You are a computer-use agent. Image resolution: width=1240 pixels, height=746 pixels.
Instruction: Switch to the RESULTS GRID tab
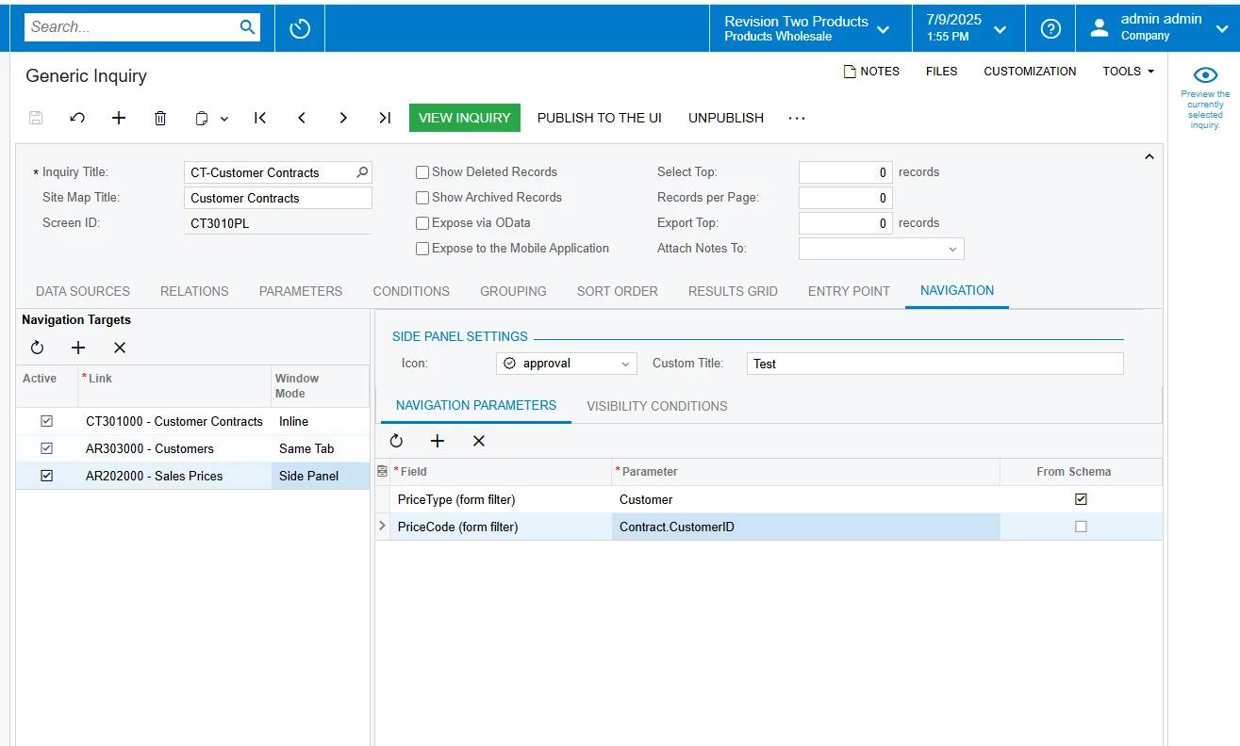[733, 291]
